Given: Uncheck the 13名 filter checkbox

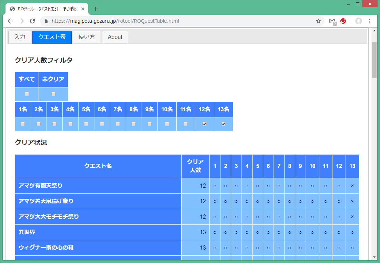Looking at the screenshot, I should [x=224, y=124].
